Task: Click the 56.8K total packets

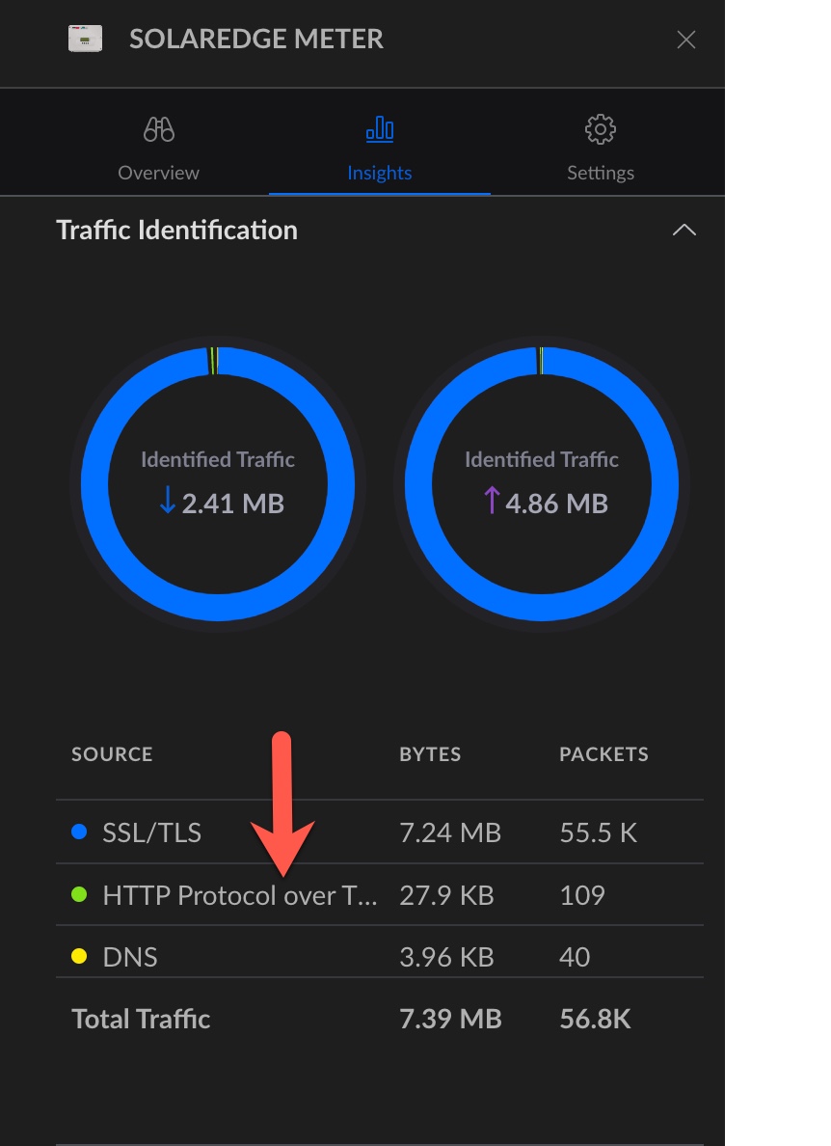Action: pyautogui.click(x=595, y=1019)
